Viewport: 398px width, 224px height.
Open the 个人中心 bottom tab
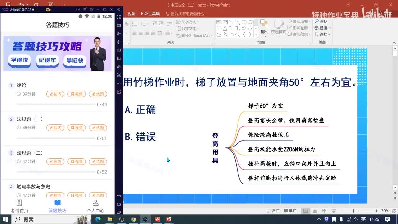(x=95, y=207)
